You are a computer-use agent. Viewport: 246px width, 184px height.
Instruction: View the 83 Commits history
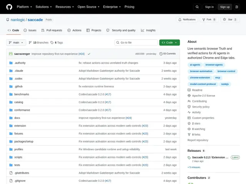(168, 54)
